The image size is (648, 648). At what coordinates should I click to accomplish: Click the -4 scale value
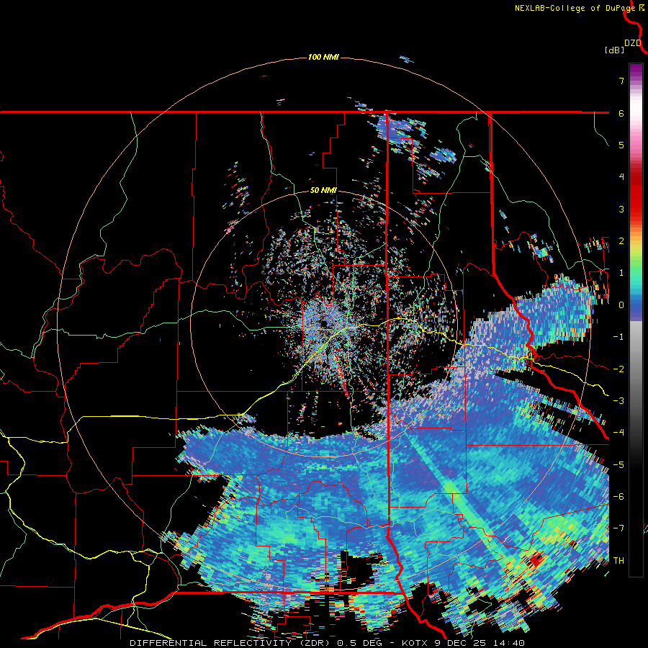pos(618,433)
